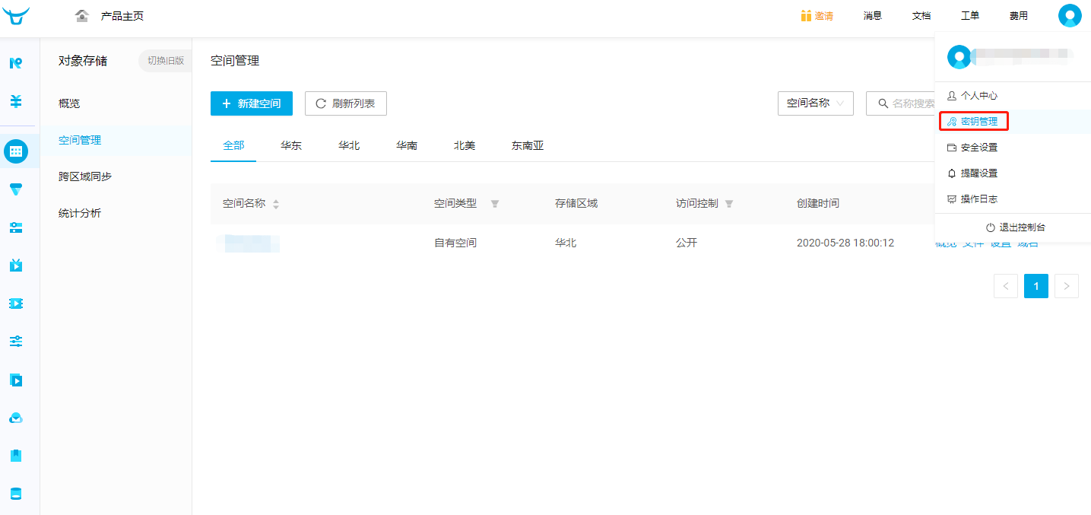Viewport: 1091px width, 515px height.
Task: Click the home icon beside 产品主页
Action: (x=82, y=16)
